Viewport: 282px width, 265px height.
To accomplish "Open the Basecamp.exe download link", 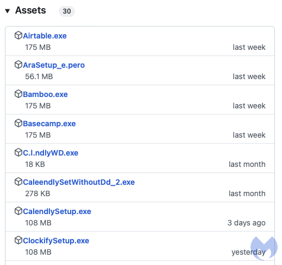I will [49, 124].
